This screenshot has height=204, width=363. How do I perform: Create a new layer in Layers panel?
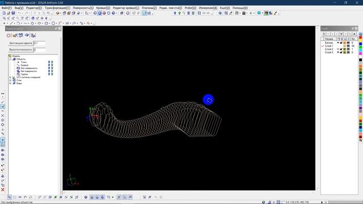[324, 34]
